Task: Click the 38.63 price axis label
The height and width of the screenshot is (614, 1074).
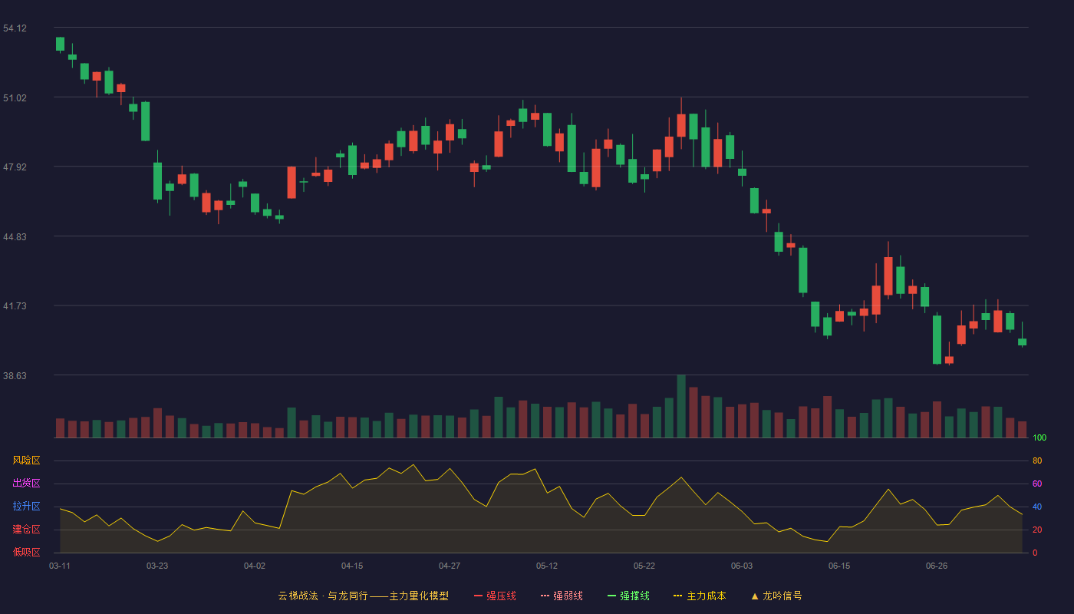Action: tap(15, 376)
